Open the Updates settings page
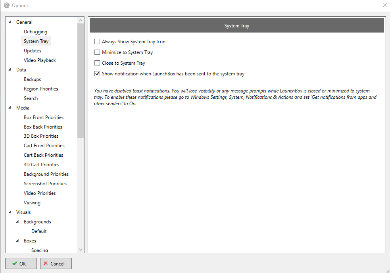Image resolution: width=390 pixels, height=273 pixels. pos(33,51)
